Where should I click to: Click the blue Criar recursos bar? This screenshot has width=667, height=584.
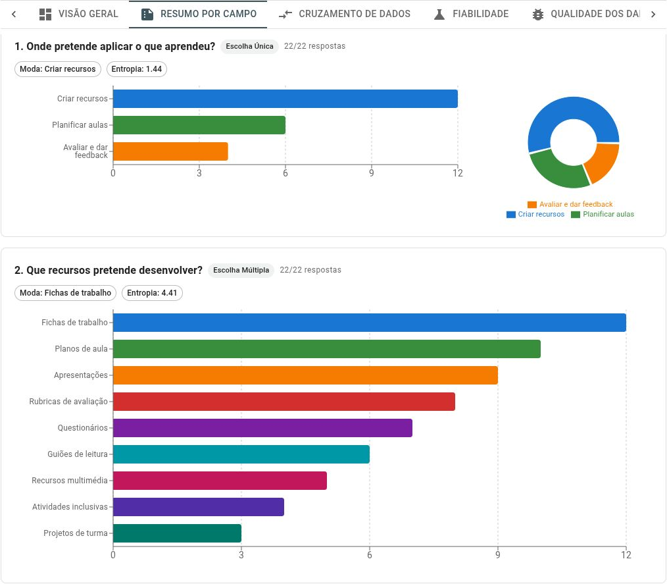[285, 99]
